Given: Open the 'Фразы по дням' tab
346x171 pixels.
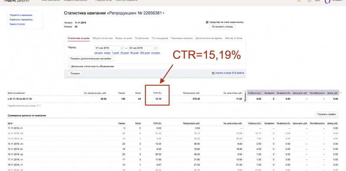Looking at the screenshot, I should pyautogui.click(x=124, y=38).
